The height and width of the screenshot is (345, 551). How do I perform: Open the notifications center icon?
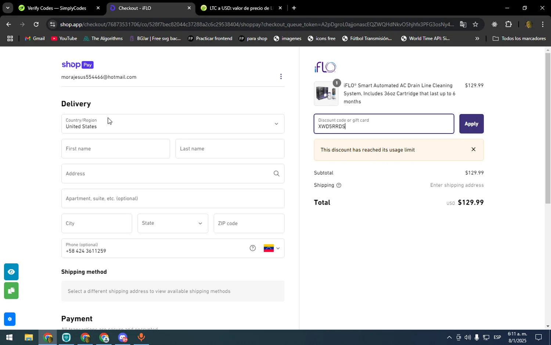pos(539,337)
